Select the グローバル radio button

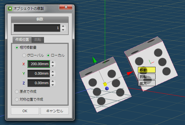click(x=24, y=55)
